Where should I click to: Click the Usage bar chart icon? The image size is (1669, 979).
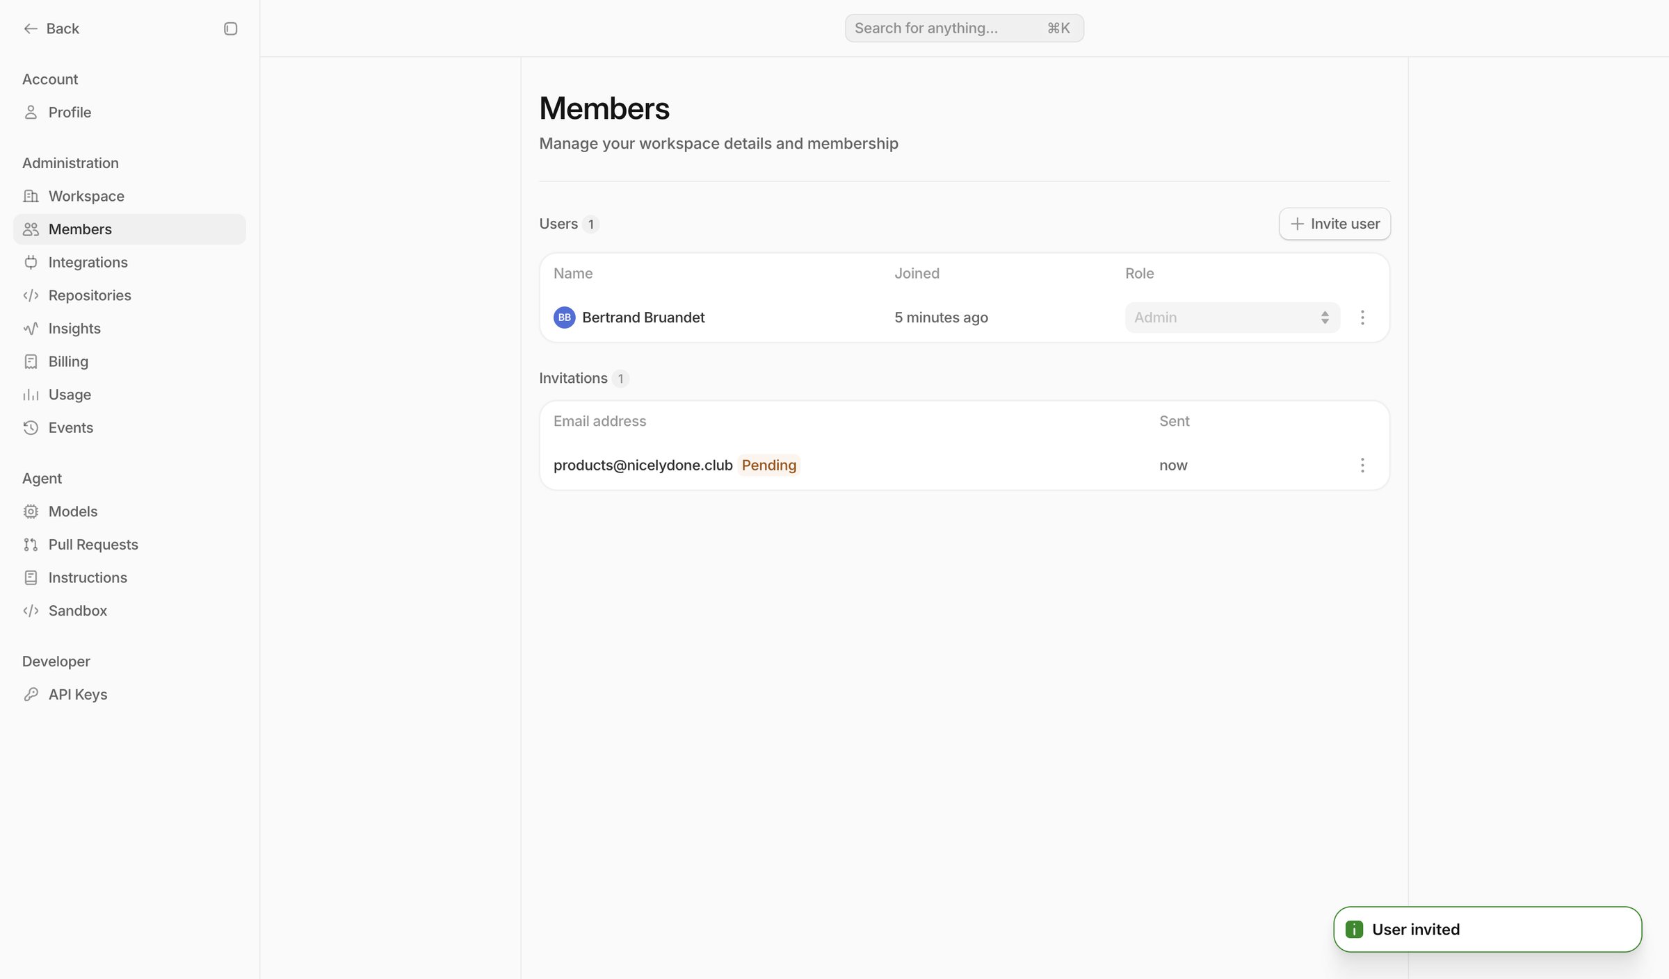(x=31, y=395)
